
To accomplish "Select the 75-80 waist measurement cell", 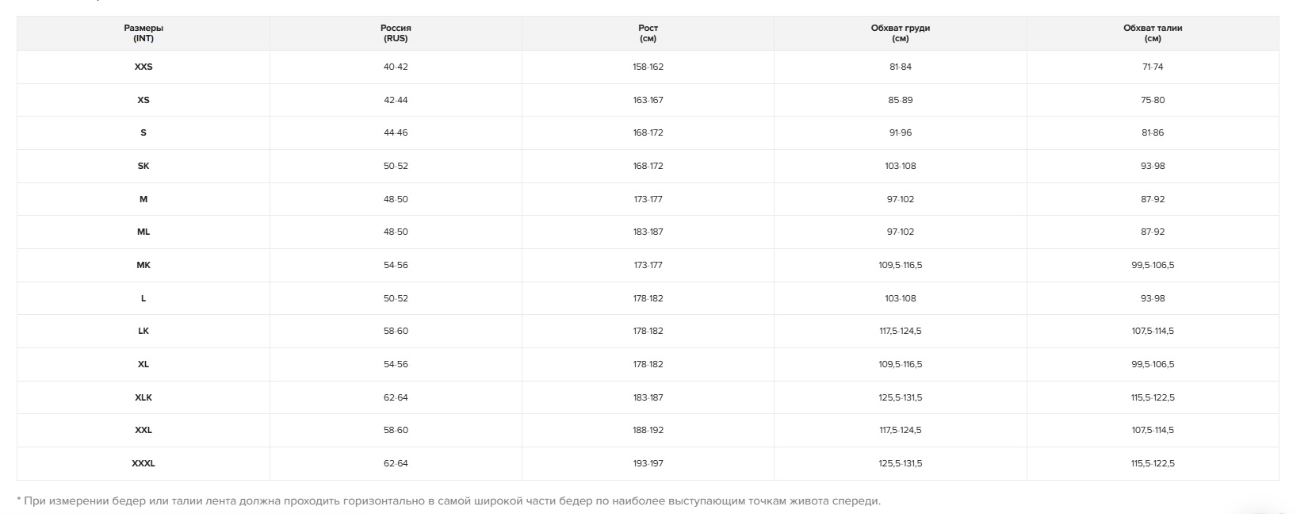I will point(1153,100).
